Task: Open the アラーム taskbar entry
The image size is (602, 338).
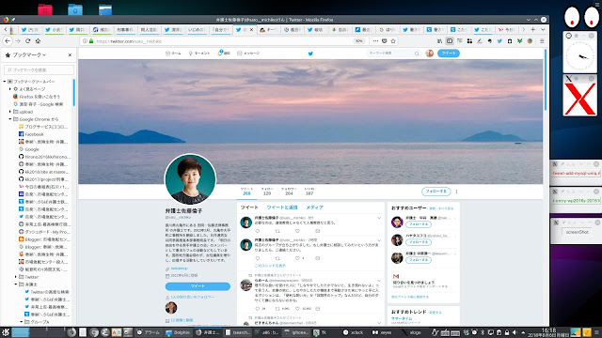Action: point(149,332)
